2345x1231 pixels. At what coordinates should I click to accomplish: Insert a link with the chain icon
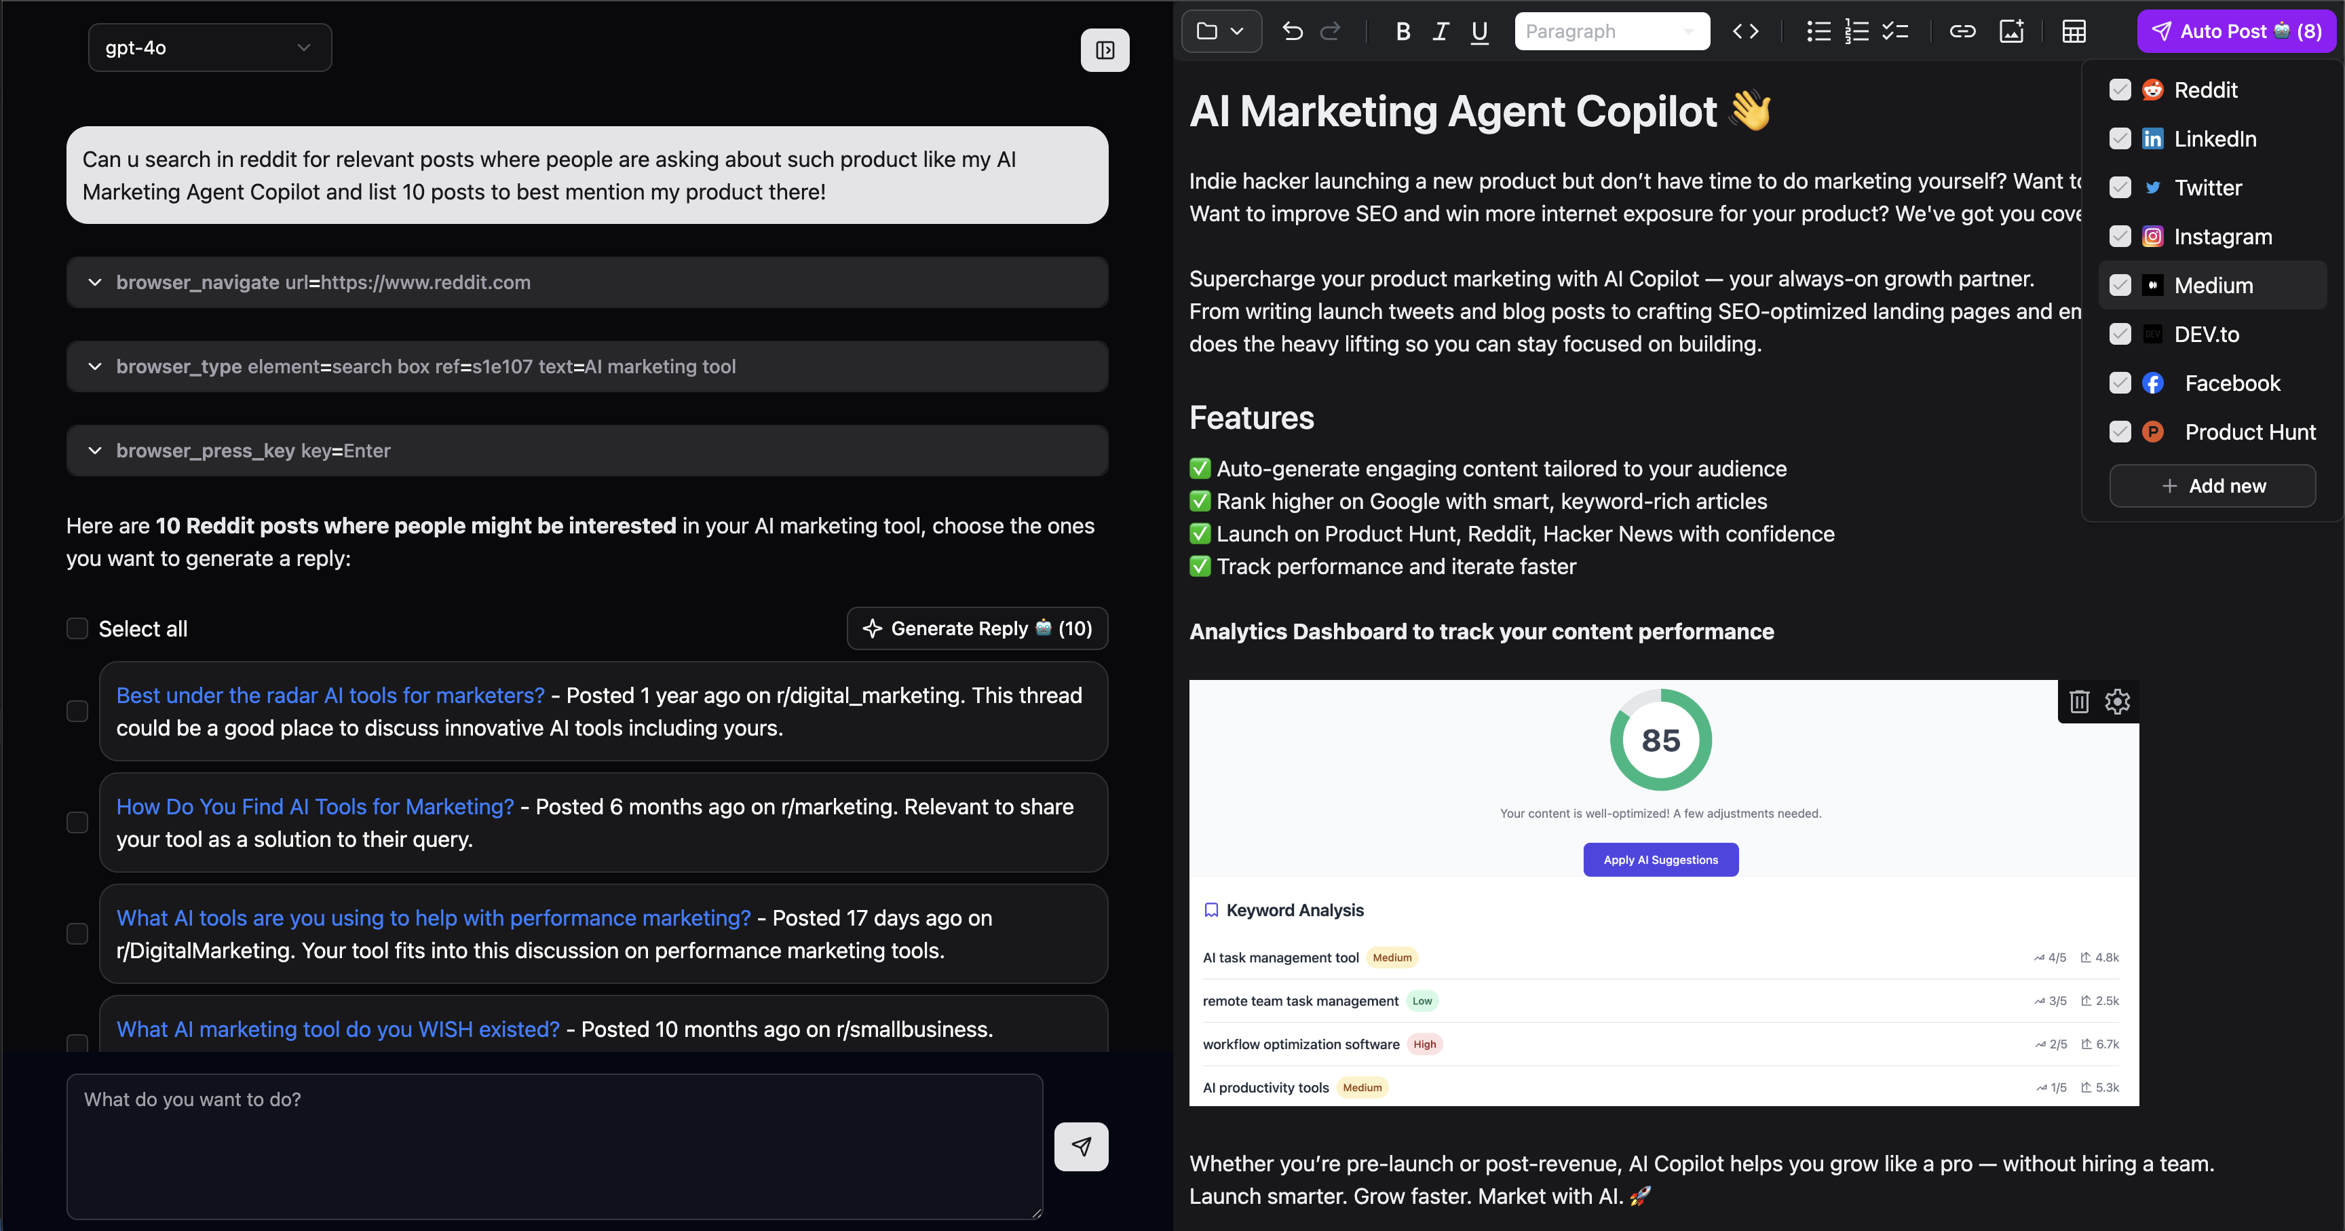click(1962, 32)
